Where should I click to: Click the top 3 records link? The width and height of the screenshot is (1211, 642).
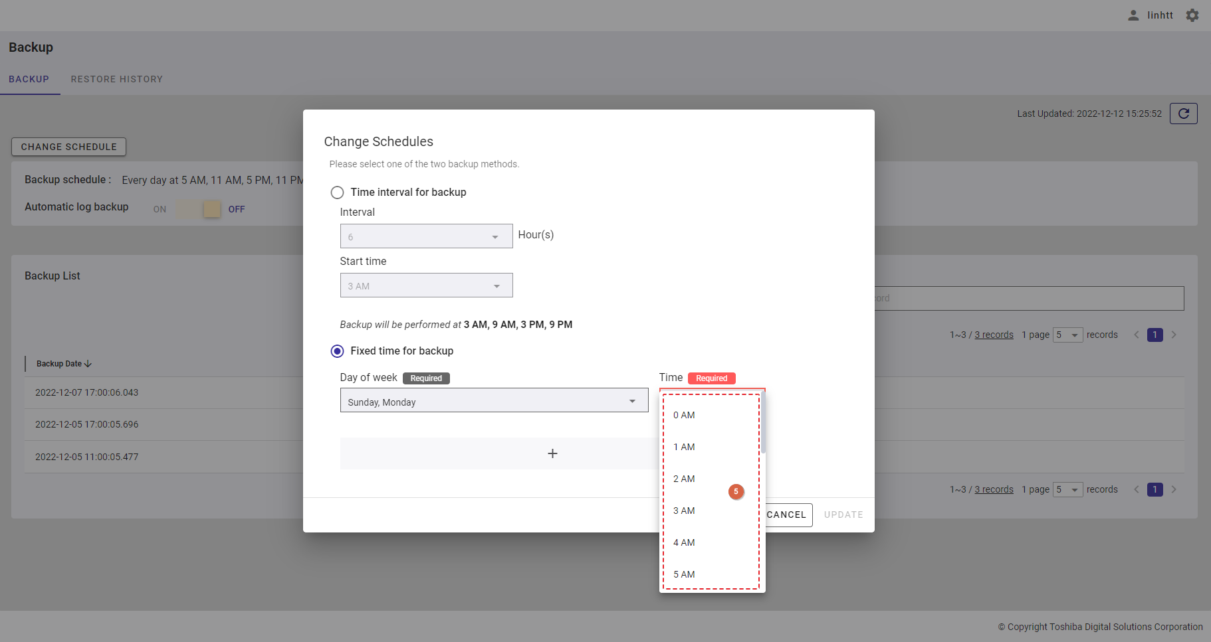[994, 335]
